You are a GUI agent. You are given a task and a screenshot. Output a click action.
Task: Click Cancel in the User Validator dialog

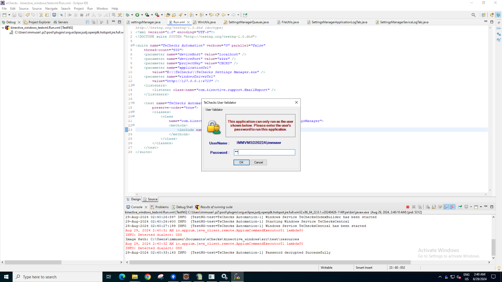(x=258, y=162)
